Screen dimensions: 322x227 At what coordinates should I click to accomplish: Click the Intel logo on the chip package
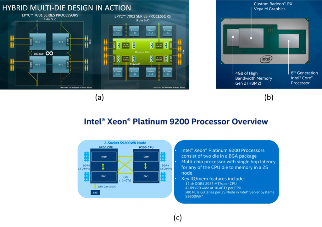266,58
